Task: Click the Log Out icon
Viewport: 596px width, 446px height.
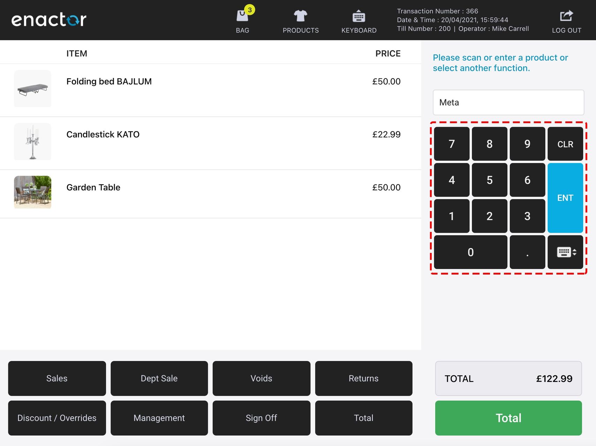Action: click(x=566, y=17)
